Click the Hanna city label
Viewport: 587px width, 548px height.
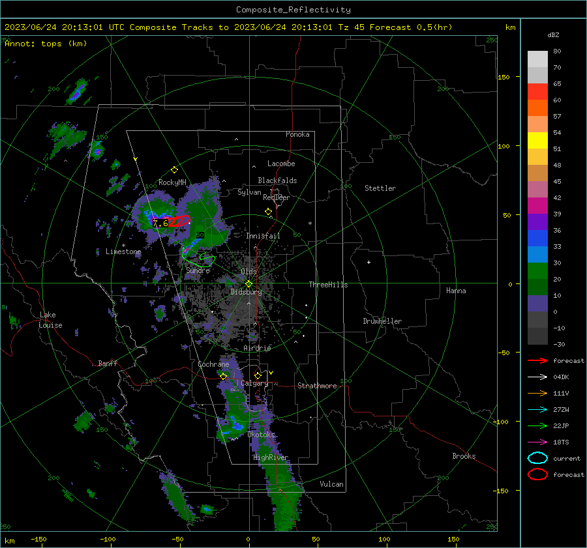(x=456, y=291)
